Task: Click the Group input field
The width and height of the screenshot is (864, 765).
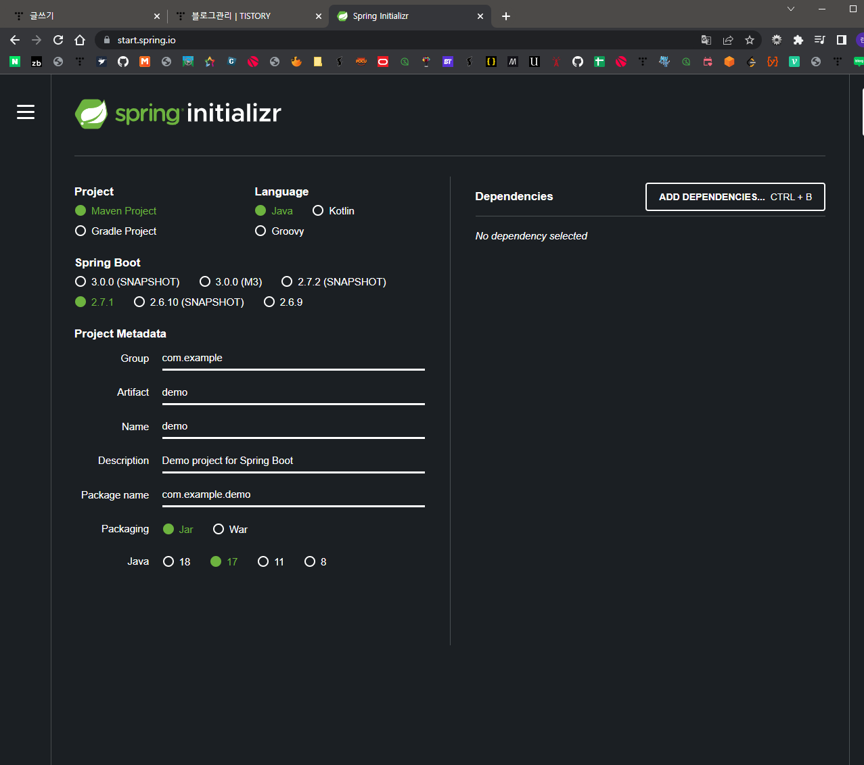Action: click(x=293, y=358)
